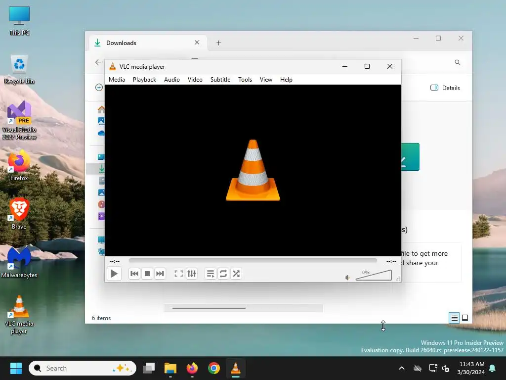
Task: Open Music folder in File Explorer sidebar
Action: 101,204
